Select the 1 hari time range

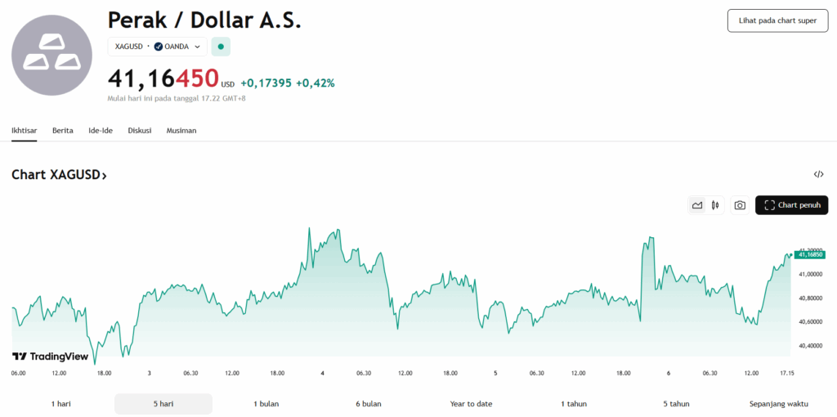click(61, 404)
